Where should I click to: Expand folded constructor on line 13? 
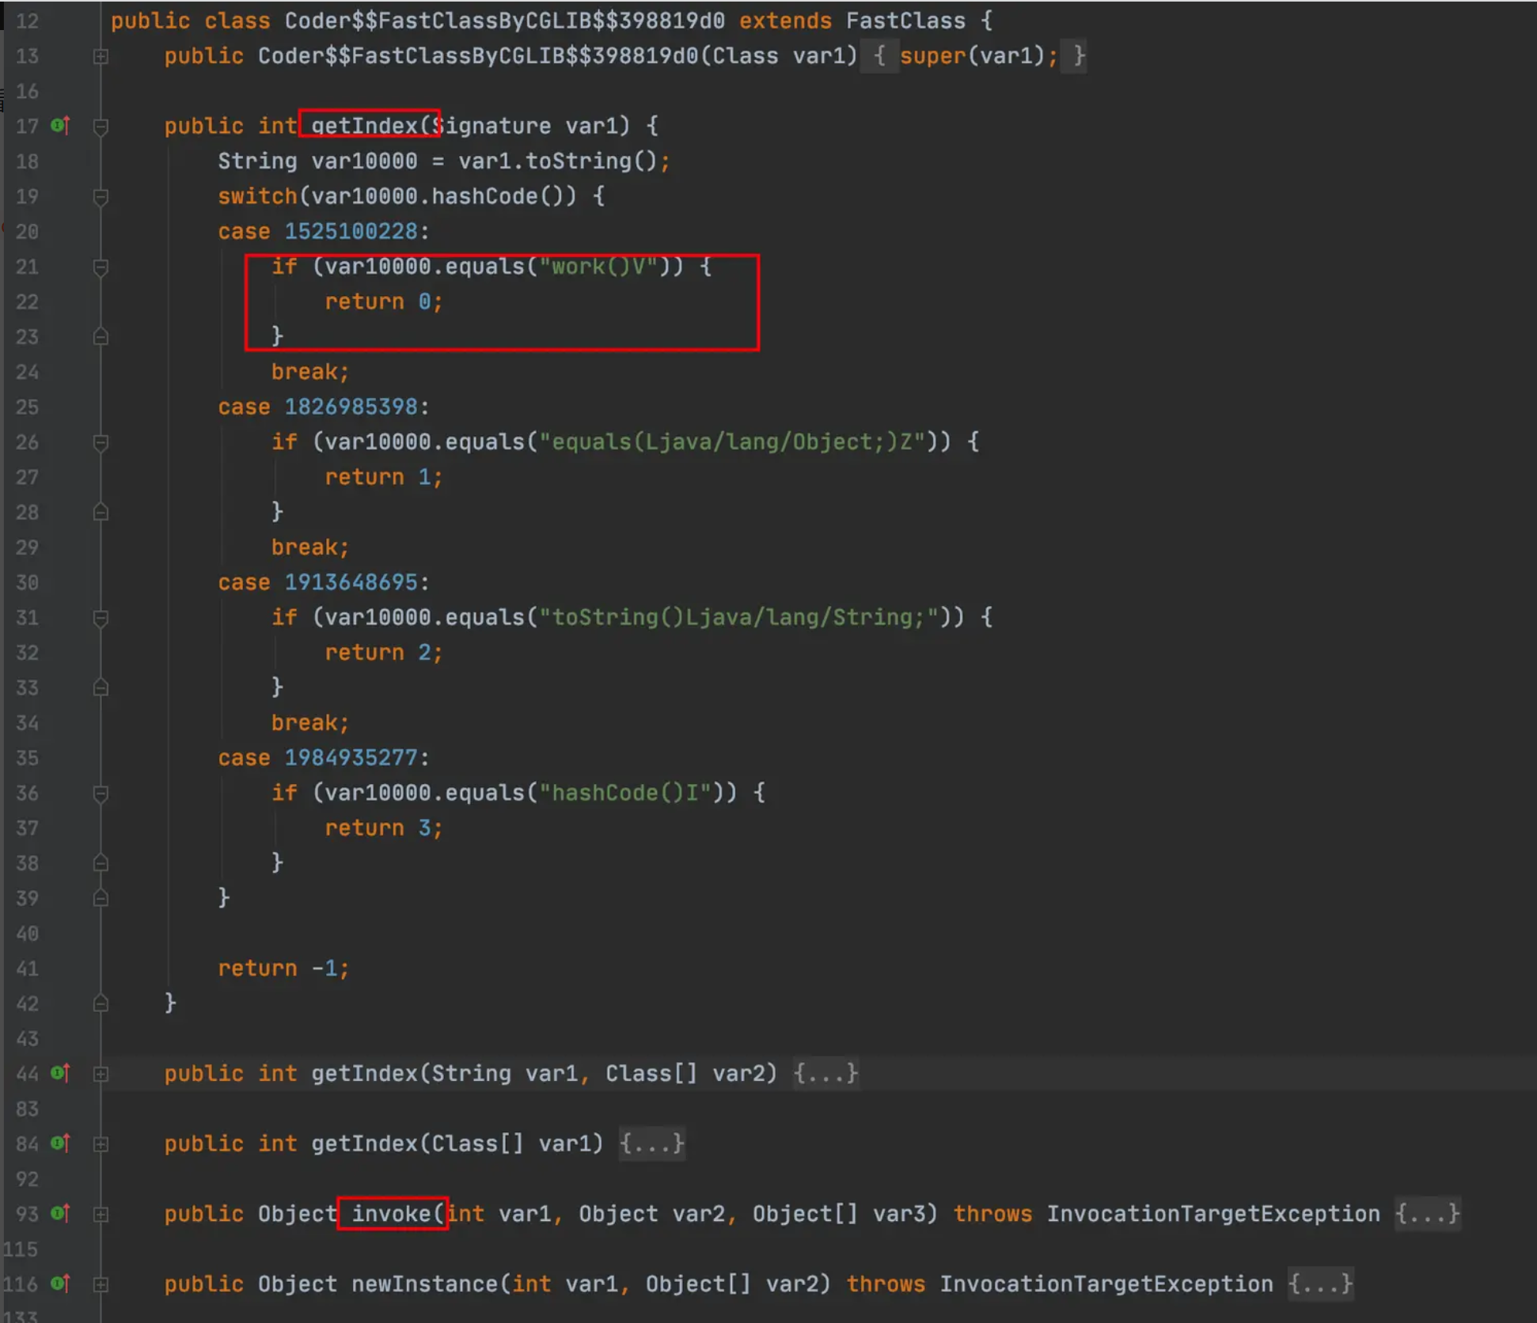pos(101,56)
